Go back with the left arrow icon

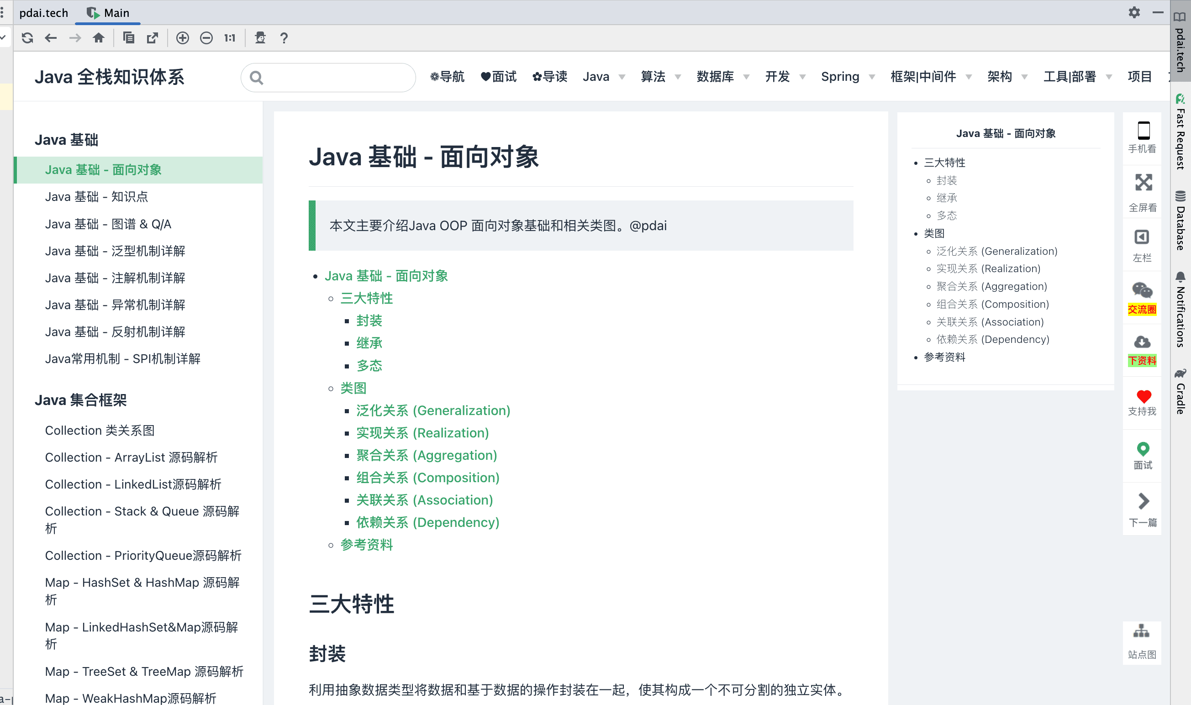pos(51,38)
